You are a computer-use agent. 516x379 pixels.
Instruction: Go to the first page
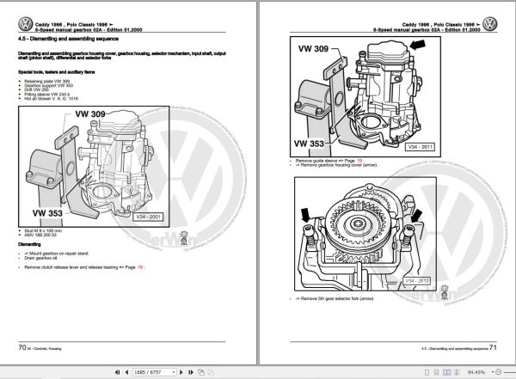[117, 372]
